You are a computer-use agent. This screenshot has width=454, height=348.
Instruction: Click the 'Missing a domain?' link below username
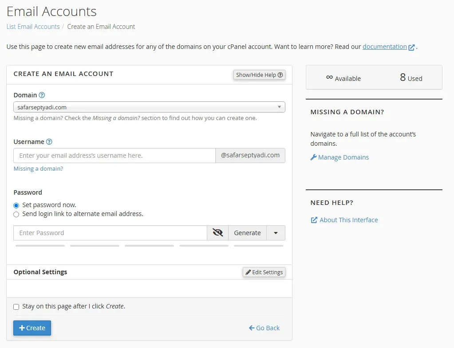click(38, 169)
